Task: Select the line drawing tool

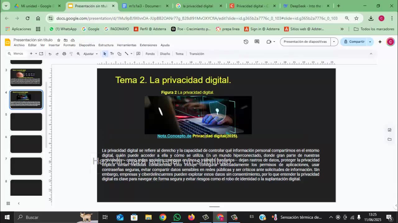Action: 127,54
